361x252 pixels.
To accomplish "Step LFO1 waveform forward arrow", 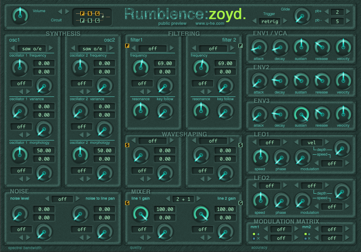I will click(x=285, y=142).
